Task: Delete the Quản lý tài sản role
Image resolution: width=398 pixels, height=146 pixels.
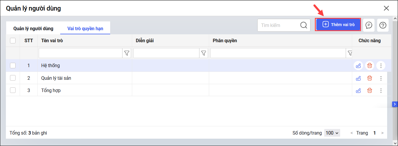Action: 370,78
